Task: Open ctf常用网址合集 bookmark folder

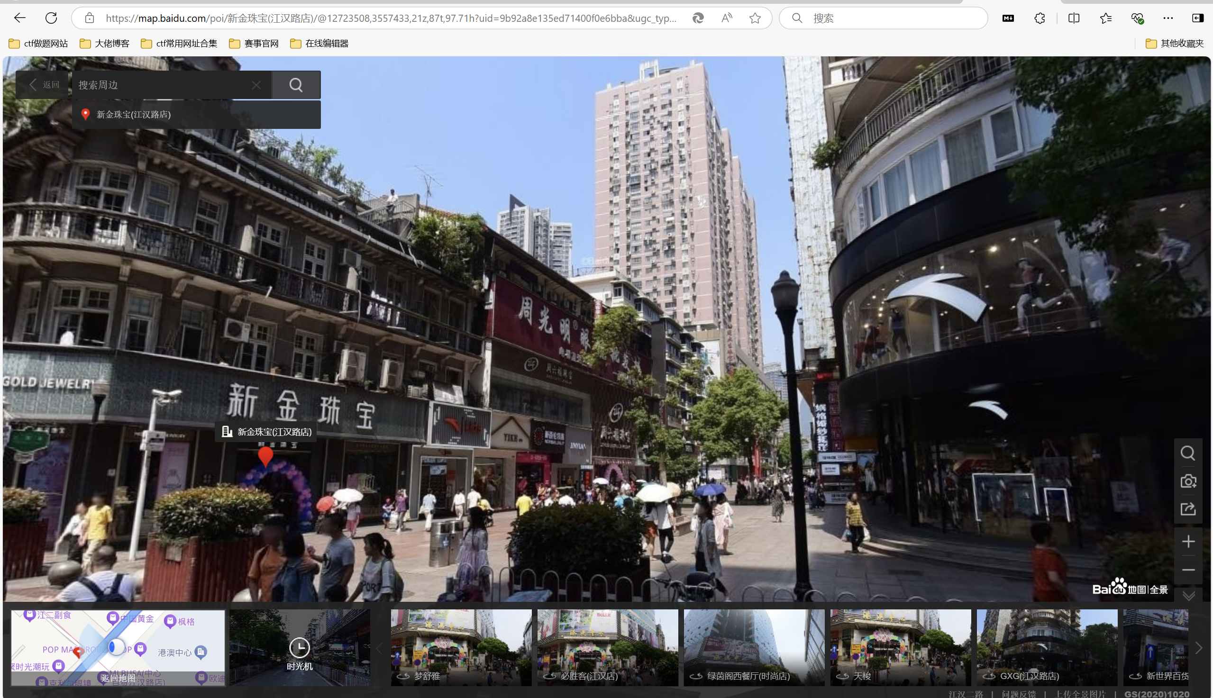Action: (179, 44)
